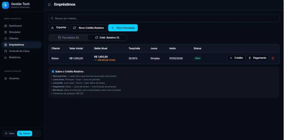Toggle the sidebar panel icon beside Empréstimos
Screen dimensions: 285x140
(x=49, y=5)
